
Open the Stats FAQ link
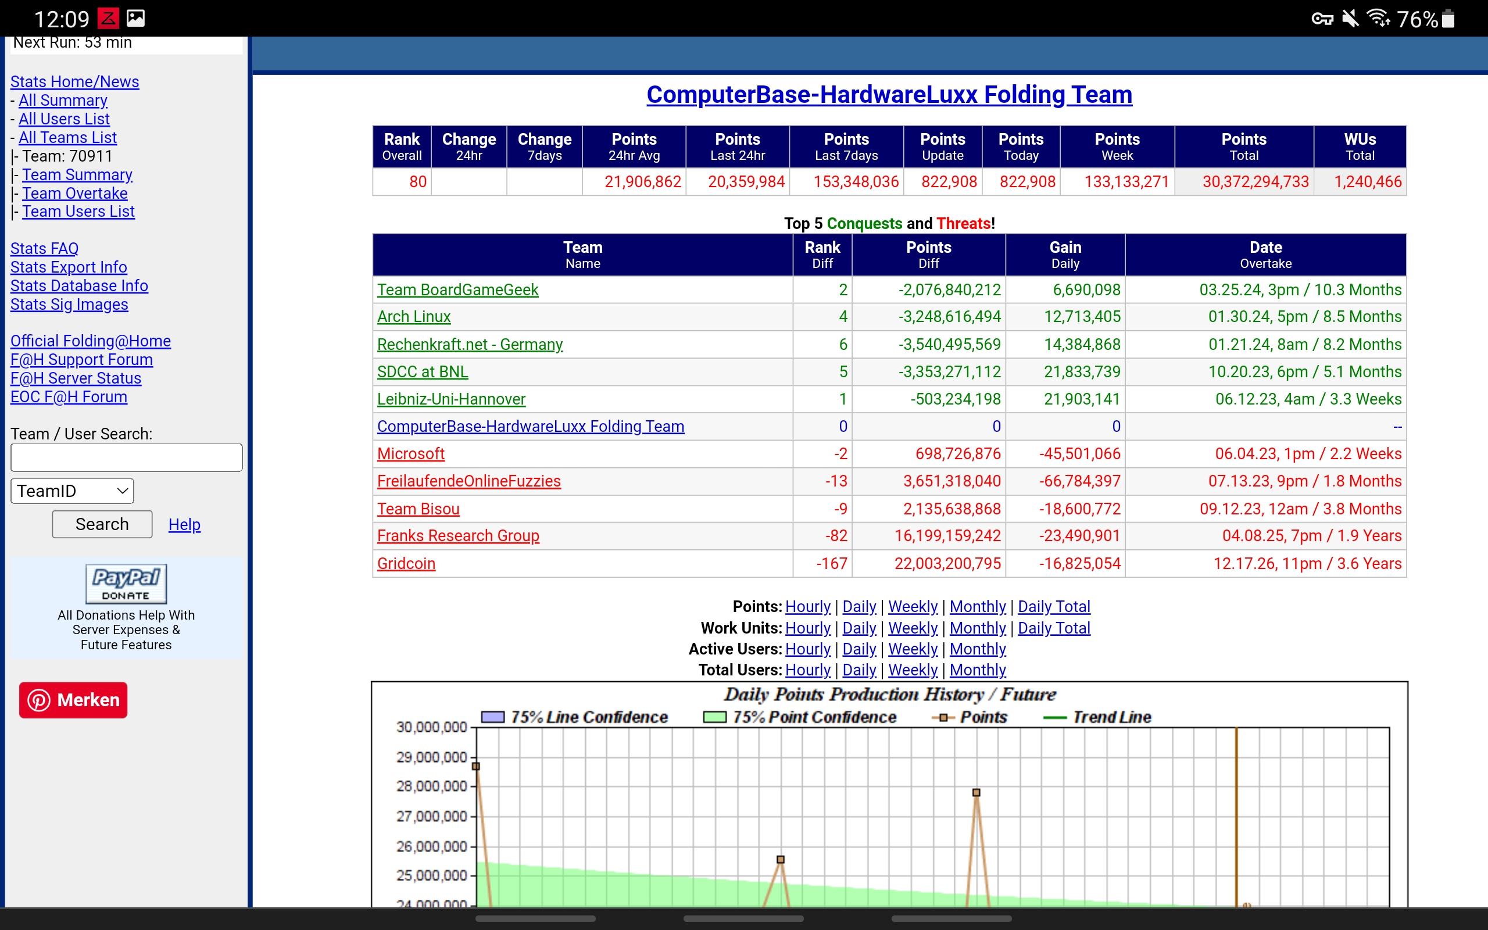(44, 249)
